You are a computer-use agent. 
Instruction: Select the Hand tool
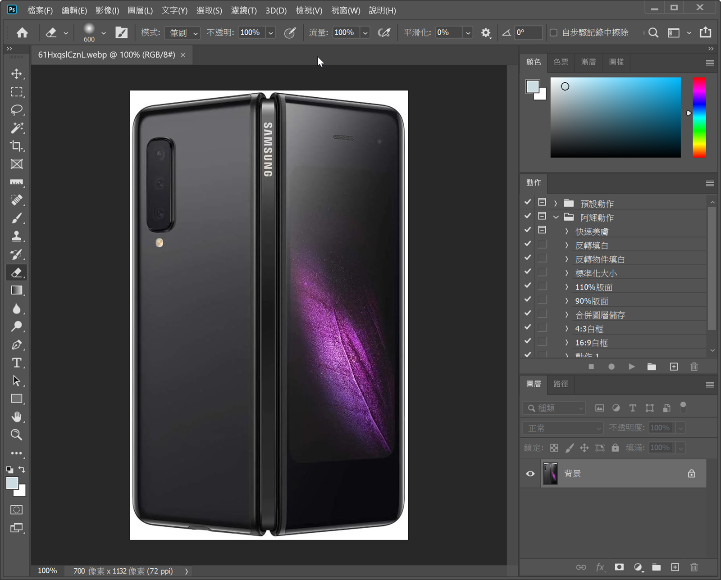(17, 417)
